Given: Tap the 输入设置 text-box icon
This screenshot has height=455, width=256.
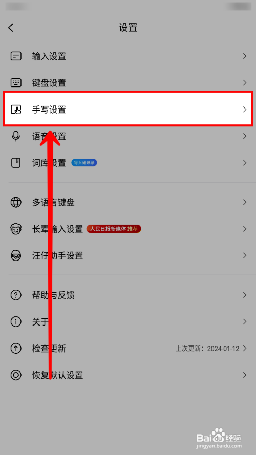Looking at the screenshot, I should (16, 56).
